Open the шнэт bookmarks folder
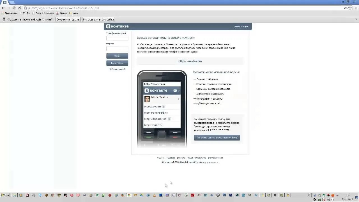359x202 pixels. [74, 13]
